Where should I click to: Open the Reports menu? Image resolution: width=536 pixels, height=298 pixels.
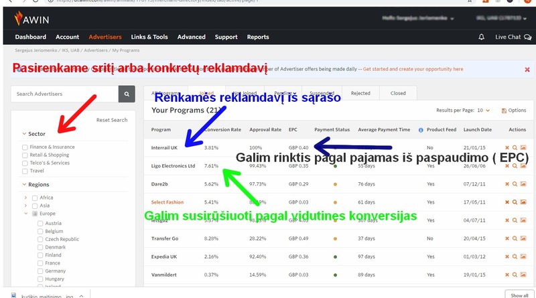tap(258, 37)
